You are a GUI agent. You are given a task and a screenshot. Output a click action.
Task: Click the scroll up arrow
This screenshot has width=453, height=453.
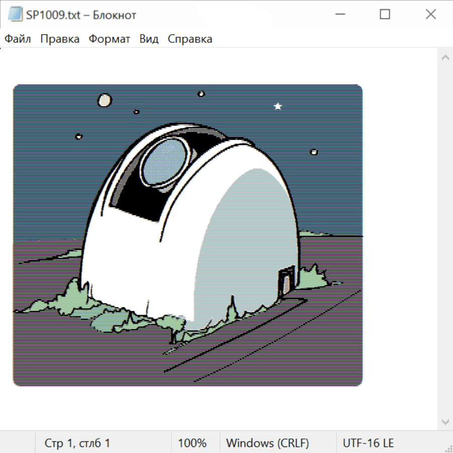[x=445, y=58]
